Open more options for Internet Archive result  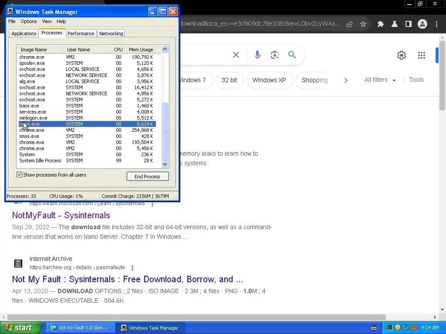click(x=132, y=267)
